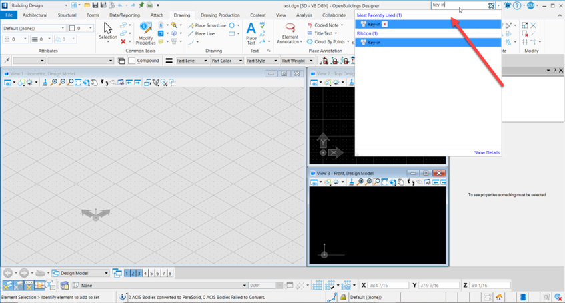Open the Default ((none)) level dropdown
Viewport: 565px width, 303px height.
point(34,28)
